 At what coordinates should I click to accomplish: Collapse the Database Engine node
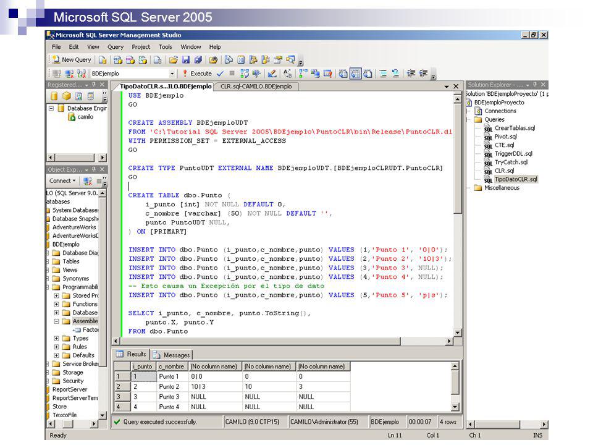point(51,108)
